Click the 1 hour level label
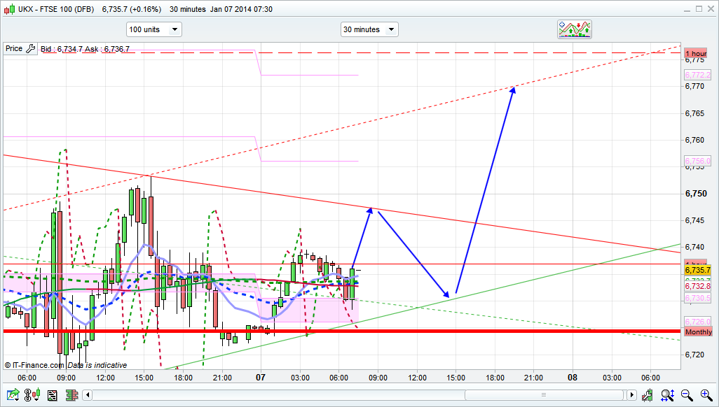 point(696,54)
